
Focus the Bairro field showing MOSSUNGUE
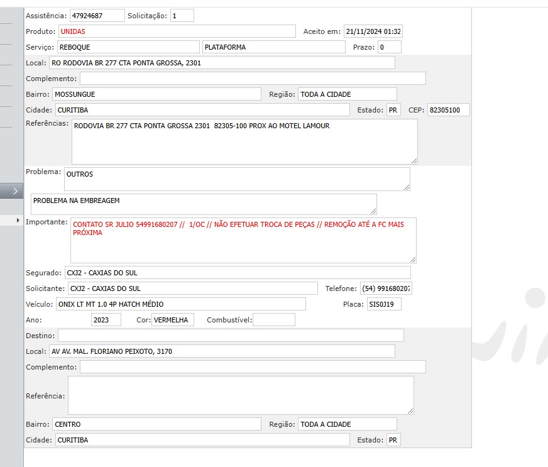point(156,94)
